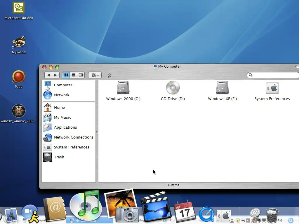The height and width of the screenshot is (224, 299).
Task: Switch to icon view mode
Action: coord(66,75)
